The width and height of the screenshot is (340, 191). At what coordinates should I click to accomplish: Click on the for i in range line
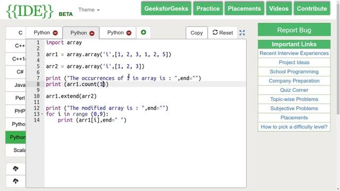tap(77, 114)
